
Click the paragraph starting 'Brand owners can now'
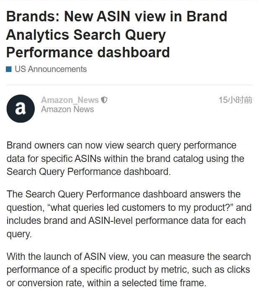(x=126, y=159)
